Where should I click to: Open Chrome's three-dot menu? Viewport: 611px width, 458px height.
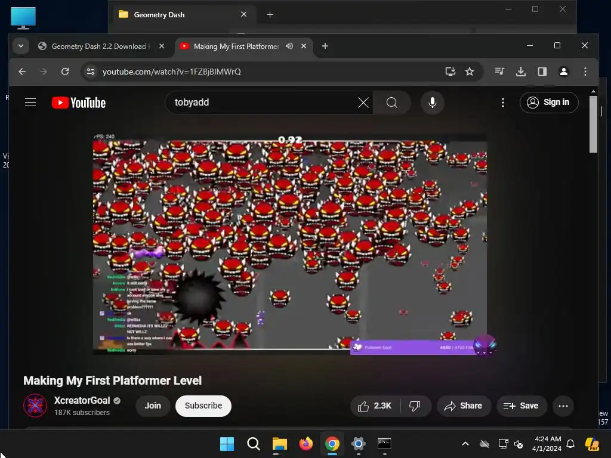[x=585, y=72]
